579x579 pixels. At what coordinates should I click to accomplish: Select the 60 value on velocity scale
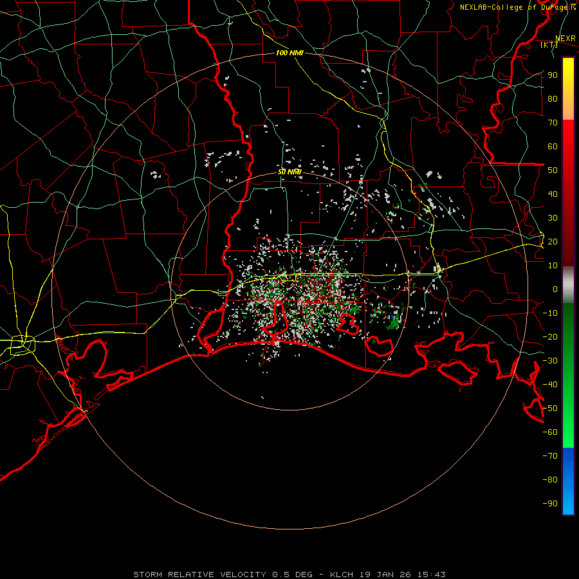tap(553, 147)
